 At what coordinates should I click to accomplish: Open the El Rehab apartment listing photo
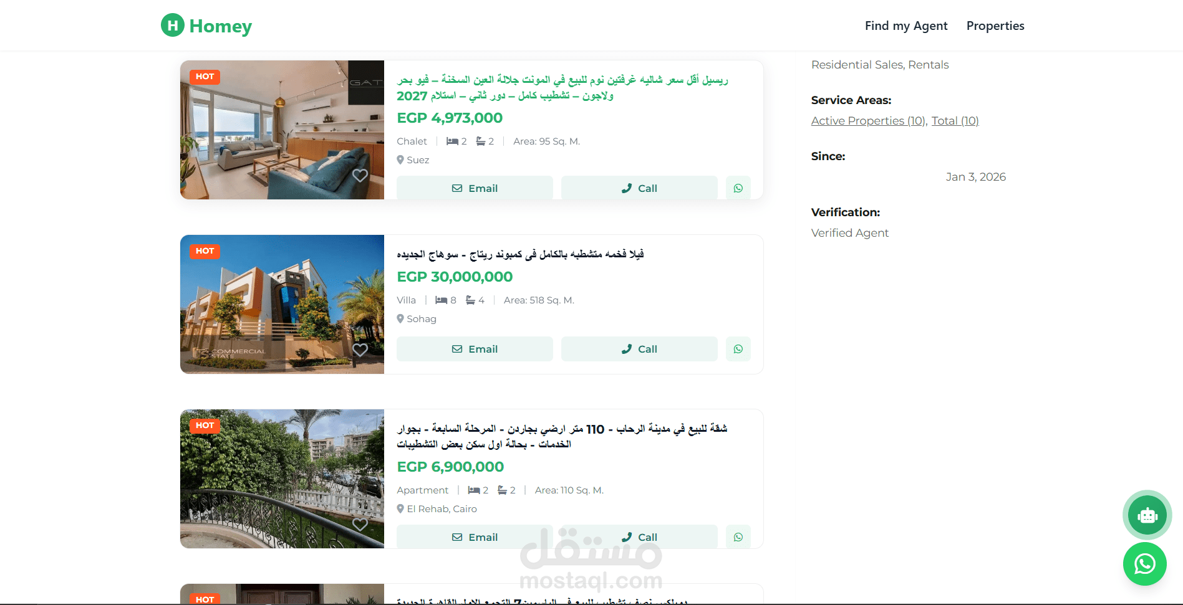point(282,479)
